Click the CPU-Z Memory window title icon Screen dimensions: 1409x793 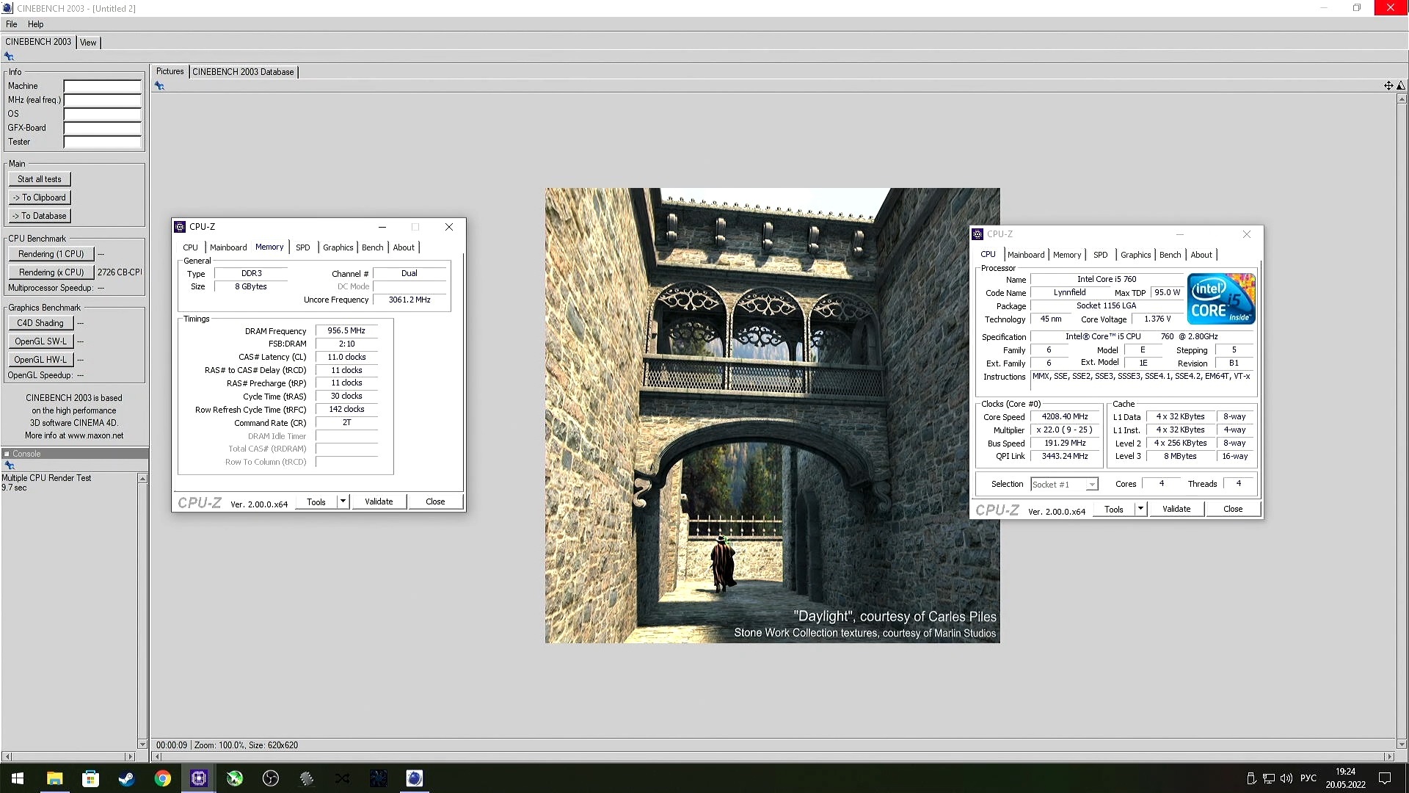coord(181,227)
